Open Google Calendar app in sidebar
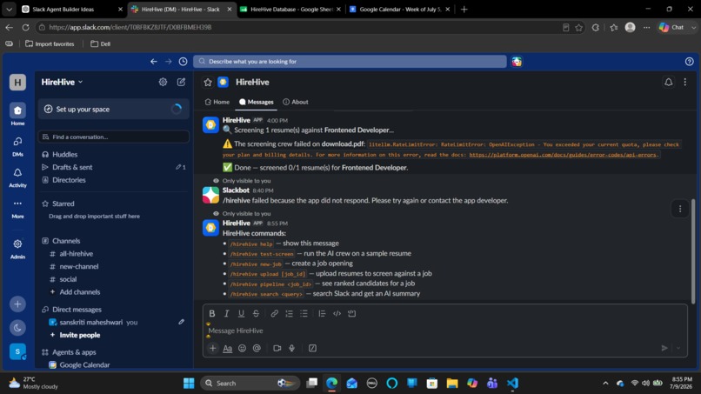 coord(84,365)
